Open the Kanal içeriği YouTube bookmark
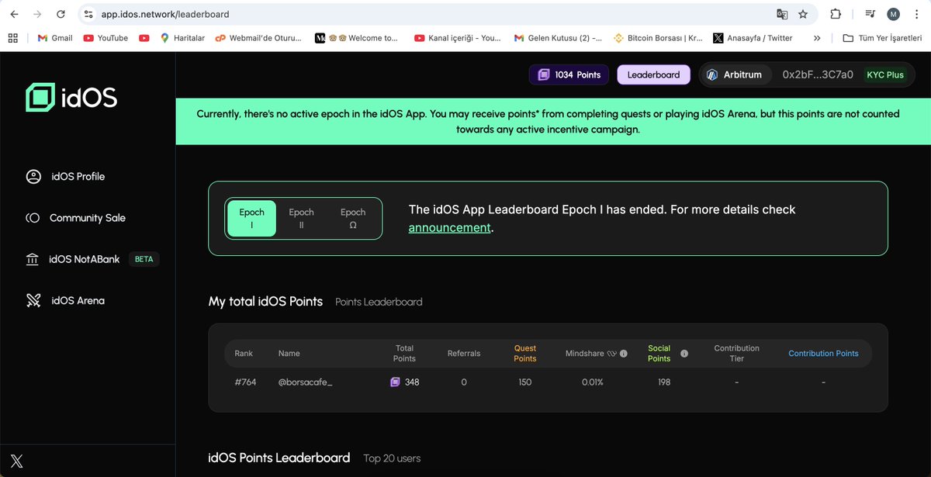This screenshot has height=477, width=931. tap(458, 37)
